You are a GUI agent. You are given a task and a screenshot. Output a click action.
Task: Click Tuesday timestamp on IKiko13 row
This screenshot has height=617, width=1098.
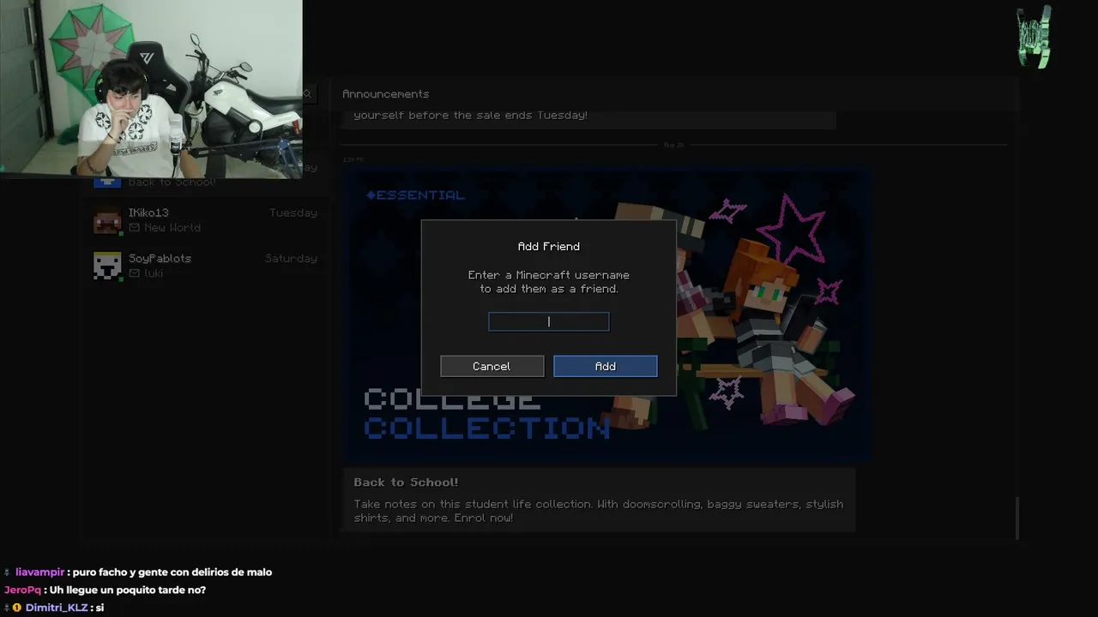293,213
